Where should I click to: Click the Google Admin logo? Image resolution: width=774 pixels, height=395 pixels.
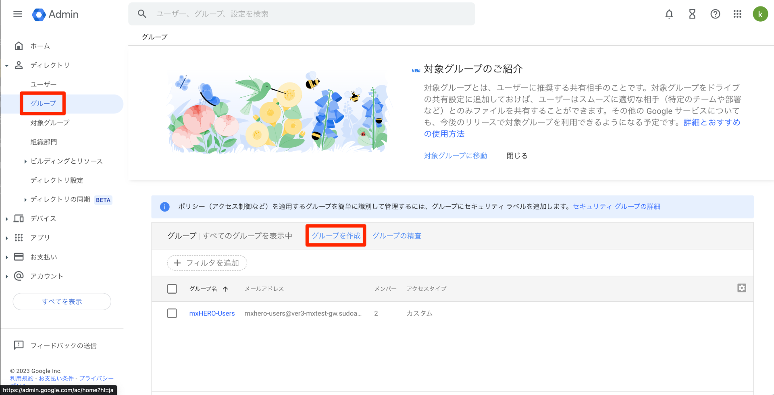click(55, 14)
